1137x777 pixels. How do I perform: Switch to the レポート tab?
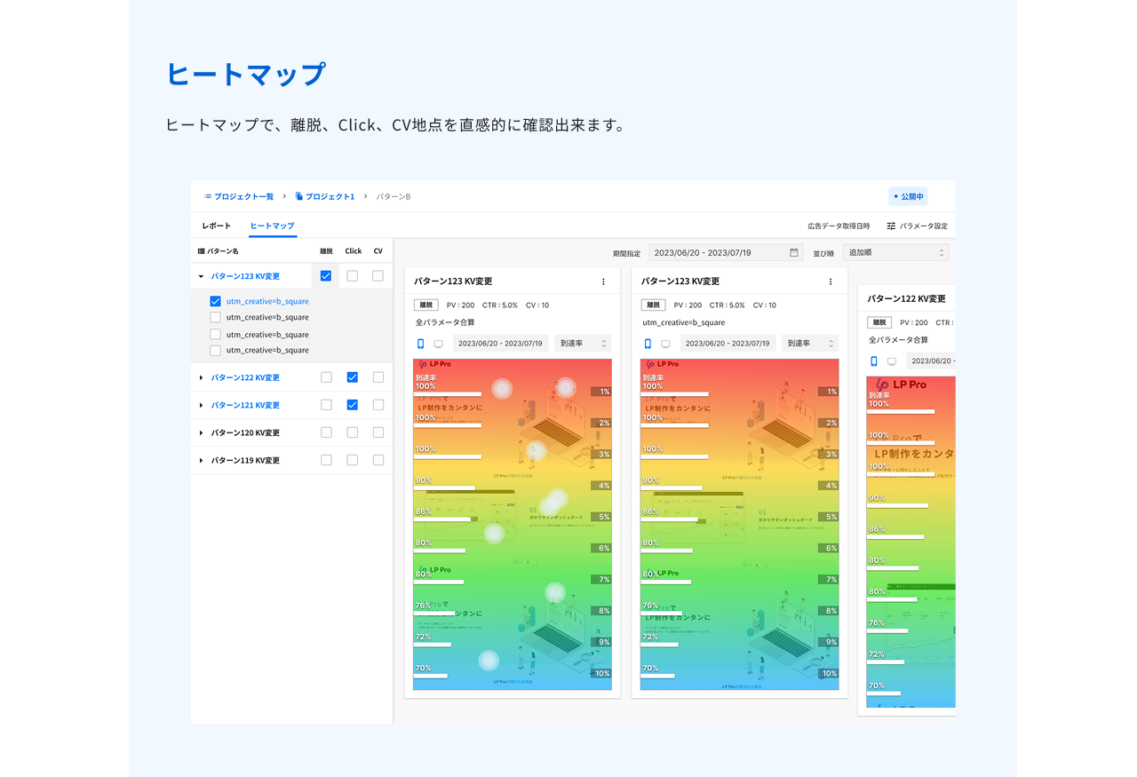point(216,226)
